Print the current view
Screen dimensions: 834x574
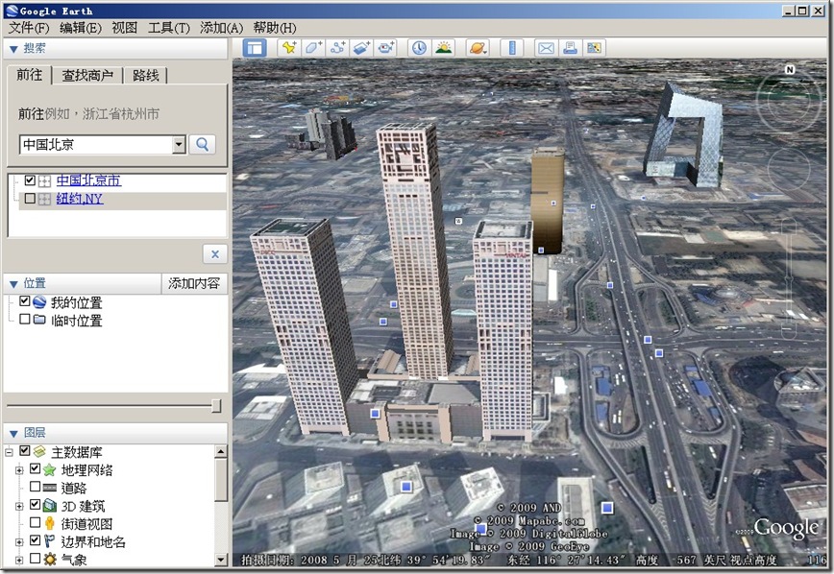570,48
